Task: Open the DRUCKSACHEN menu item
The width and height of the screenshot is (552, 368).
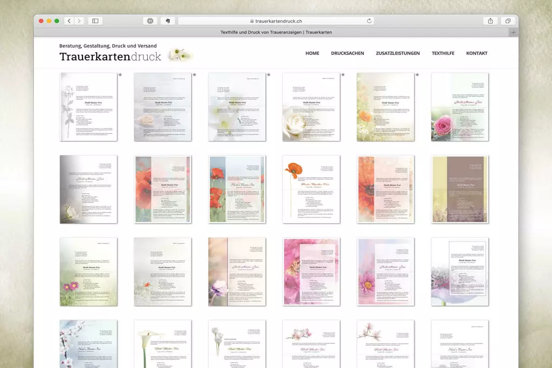Action: tap(347, 53)
